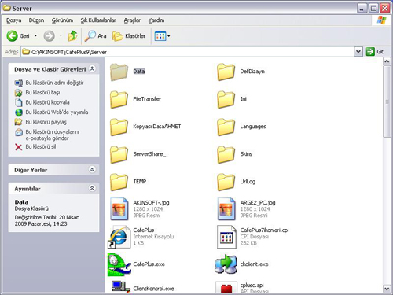Click the vertical scrollbar thumb

[387, 101]
